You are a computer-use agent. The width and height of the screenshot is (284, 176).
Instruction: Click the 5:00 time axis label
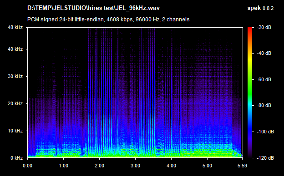(x=207, y=166)
